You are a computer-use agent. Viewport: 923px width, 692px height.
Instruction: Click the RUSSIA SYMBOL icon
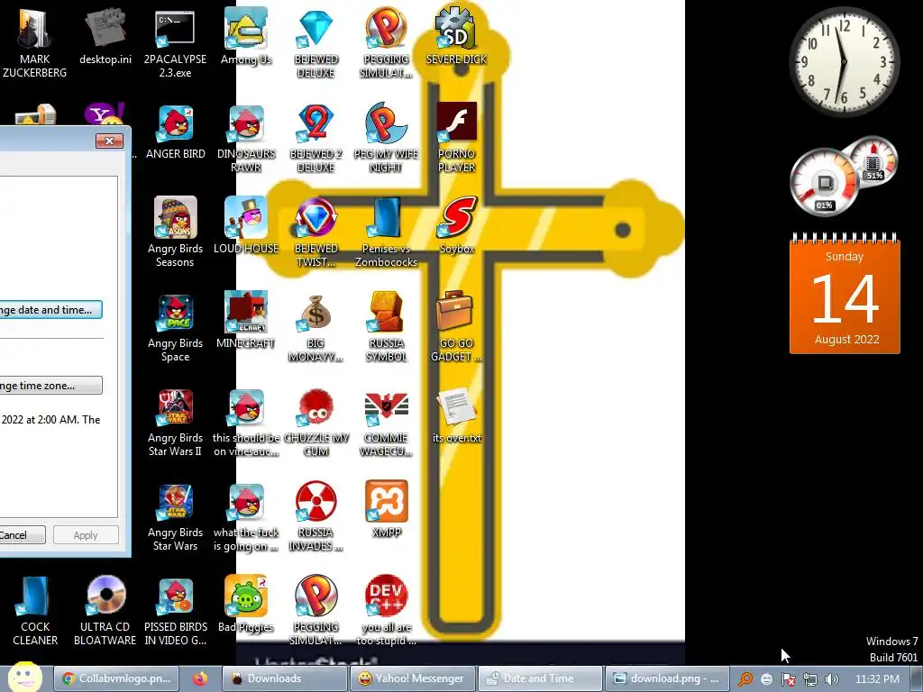point(386,327)
